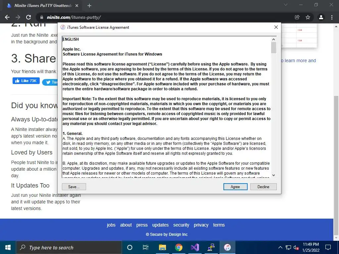This screenshot has height=254, width=339.
Task: Click the '3. Share' heading on page
Action: pos(33,59)
